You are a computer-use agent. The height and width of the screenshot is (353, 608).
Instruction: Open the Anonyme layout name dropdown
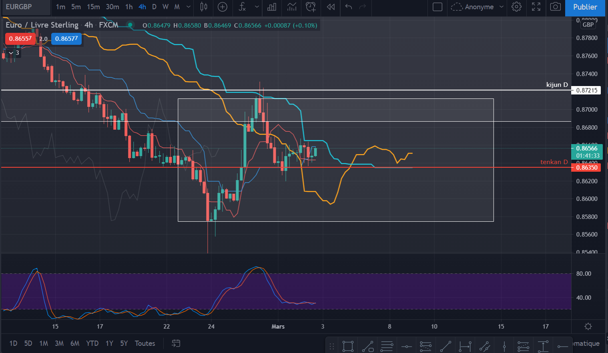(477, 7)
